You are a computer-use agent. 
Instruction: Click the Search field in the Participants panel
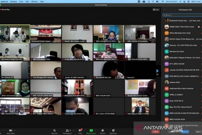tap(182, 15)
